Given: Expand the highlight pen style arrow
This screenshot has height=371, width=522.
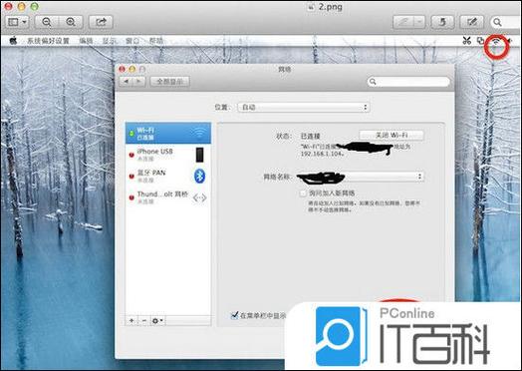Looking at the screenshot, I should 419,22.
